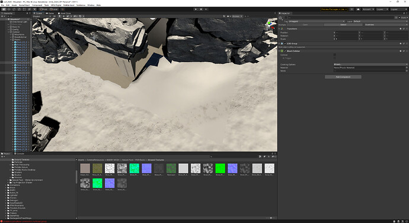Open the Component menu
Image resolution: width=409 pixels, height=223 pixels.
[x=37, y=5]
